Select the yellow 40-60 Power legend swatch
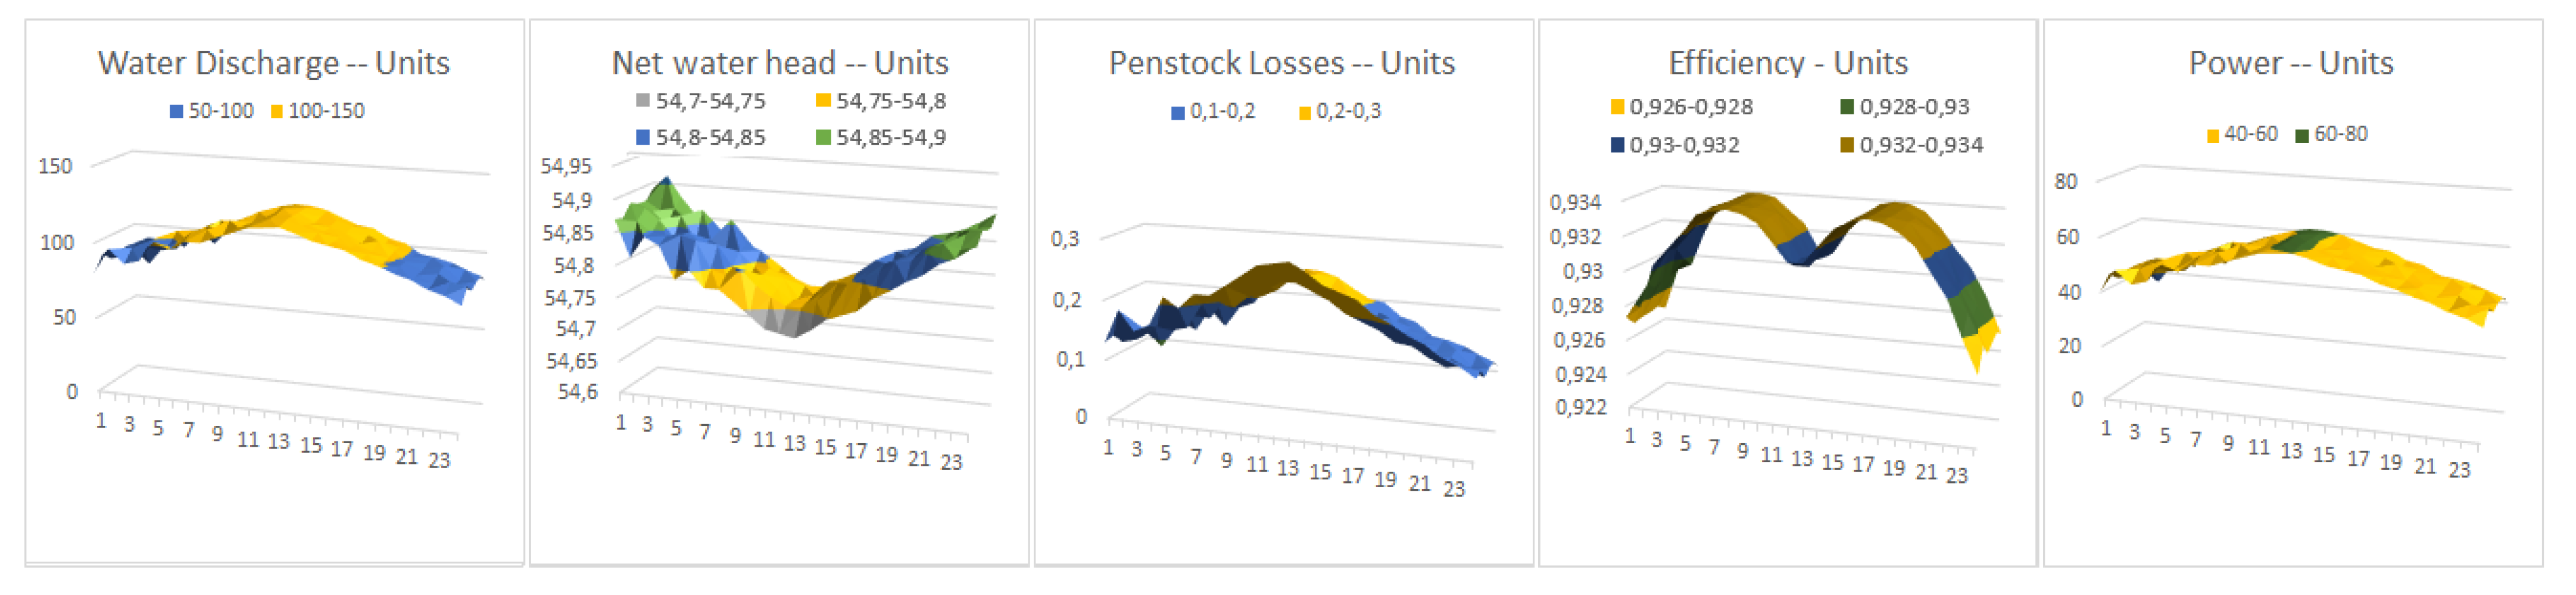This screenshot has height=595, width=2576. 2213,135
